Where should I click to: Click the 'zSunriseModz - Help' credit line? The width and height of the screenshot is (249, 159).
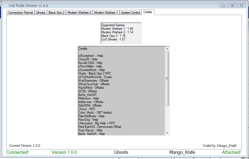tap(92, 70)
